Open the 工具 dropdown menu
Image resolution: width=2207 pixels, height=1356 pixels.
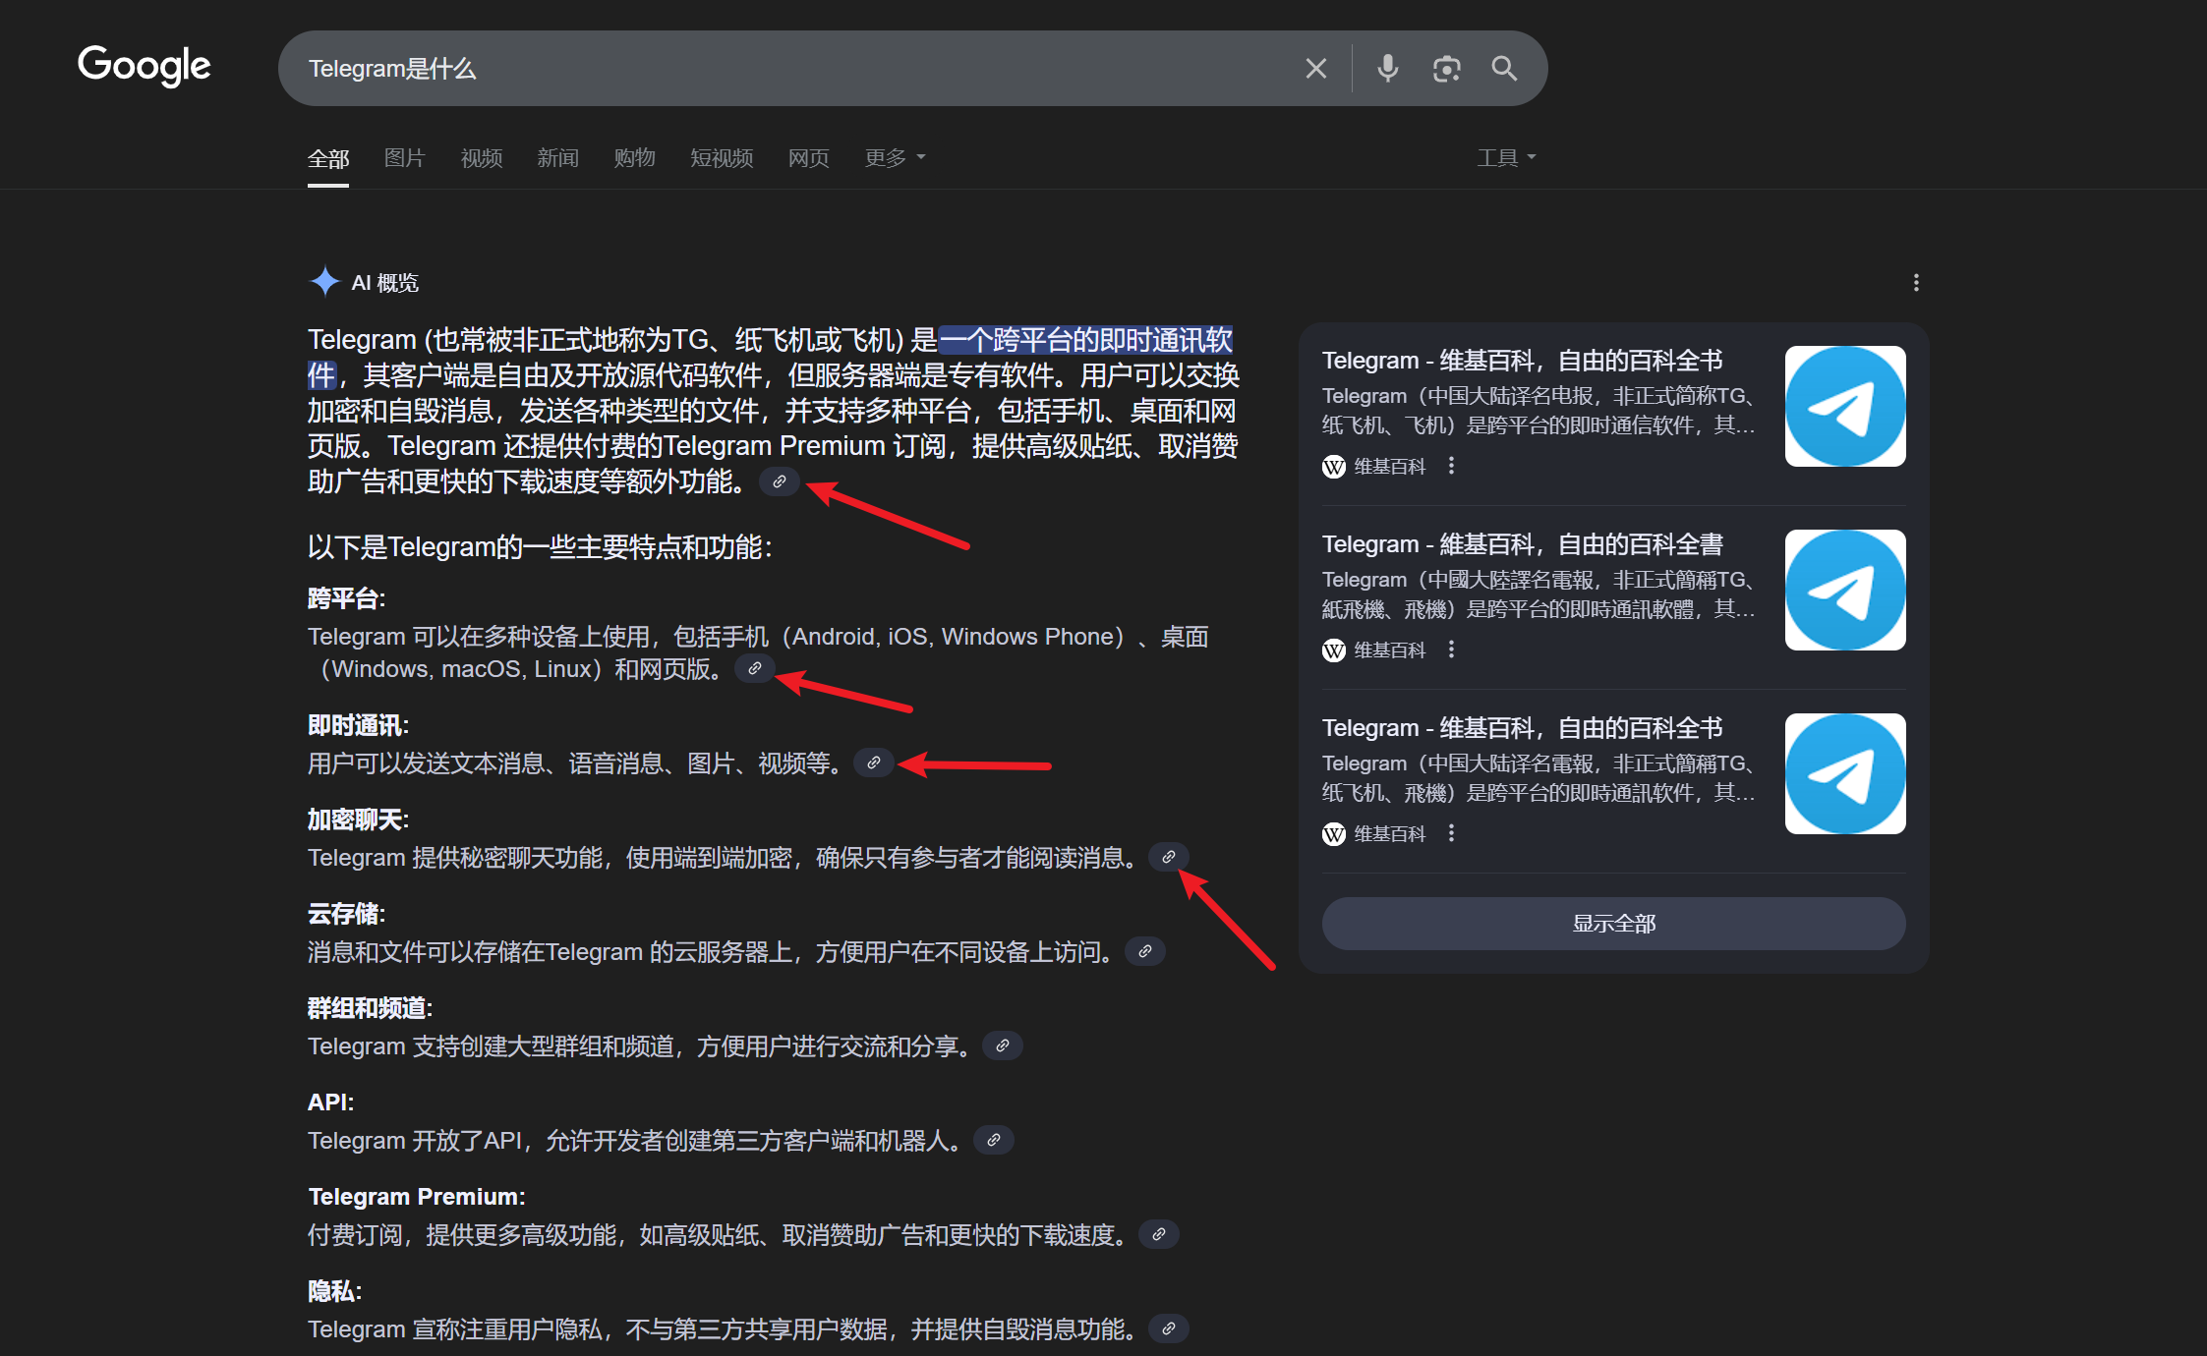coord(1506,157)
